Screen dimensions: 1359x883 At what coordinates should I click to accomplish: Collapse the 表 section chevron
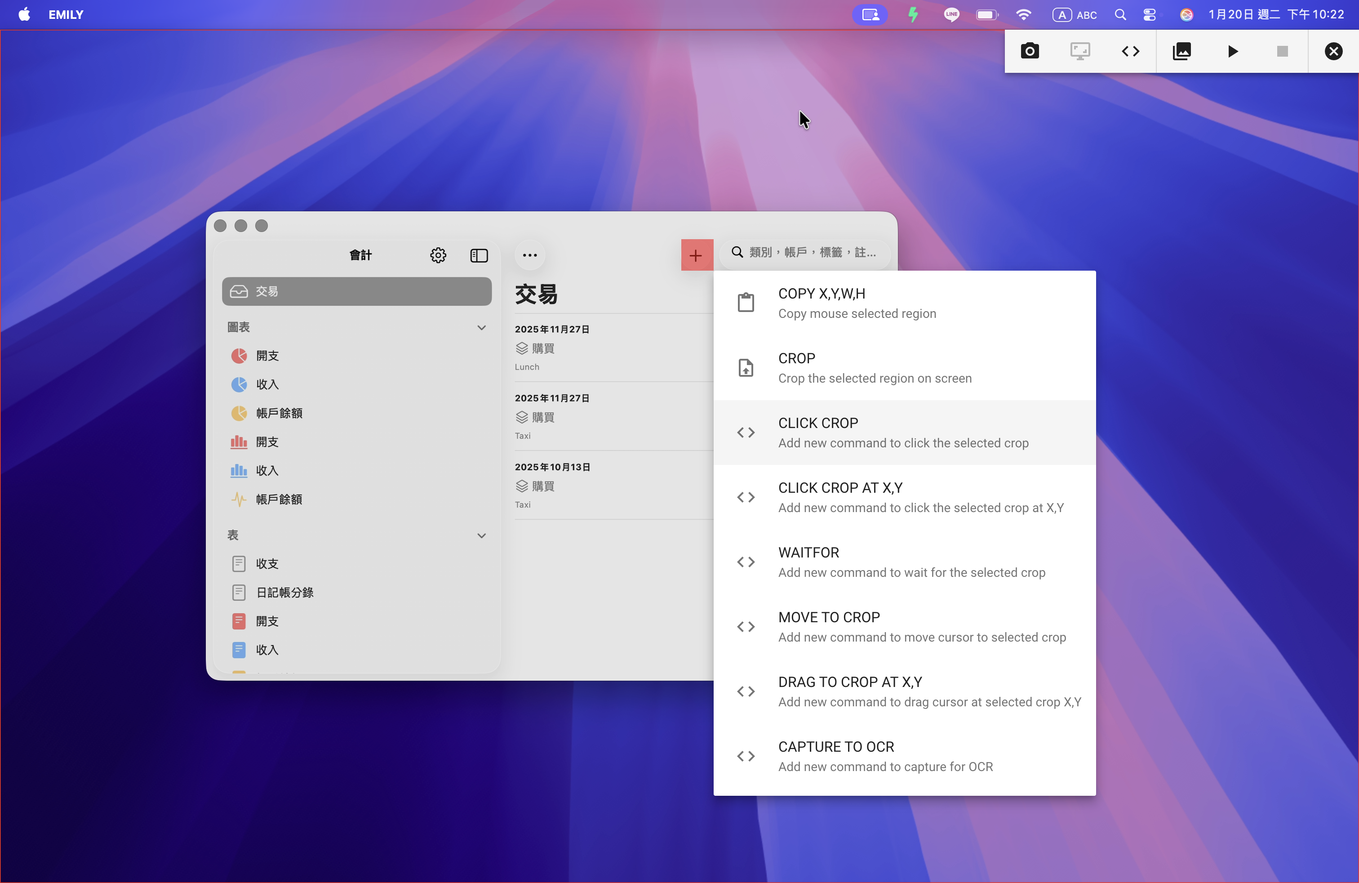pos(481,535)
